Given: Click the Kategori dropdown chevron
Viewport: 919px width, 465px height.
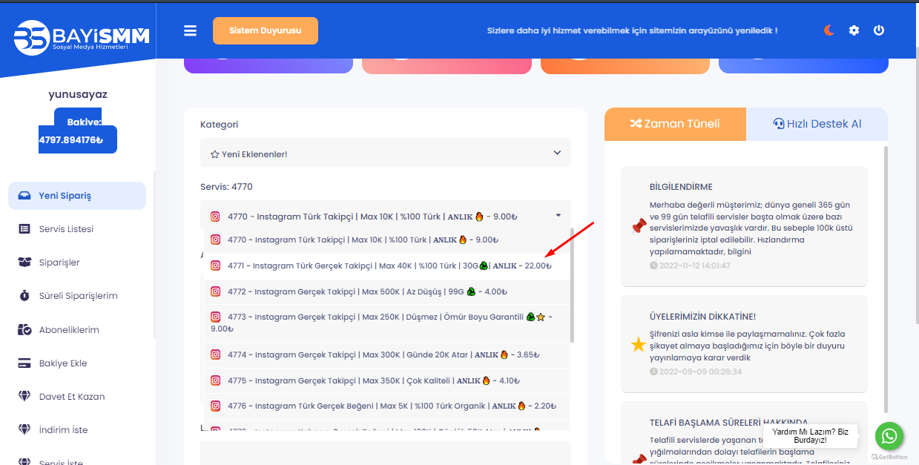Looking at the screenshot, I should pos(558,153).
